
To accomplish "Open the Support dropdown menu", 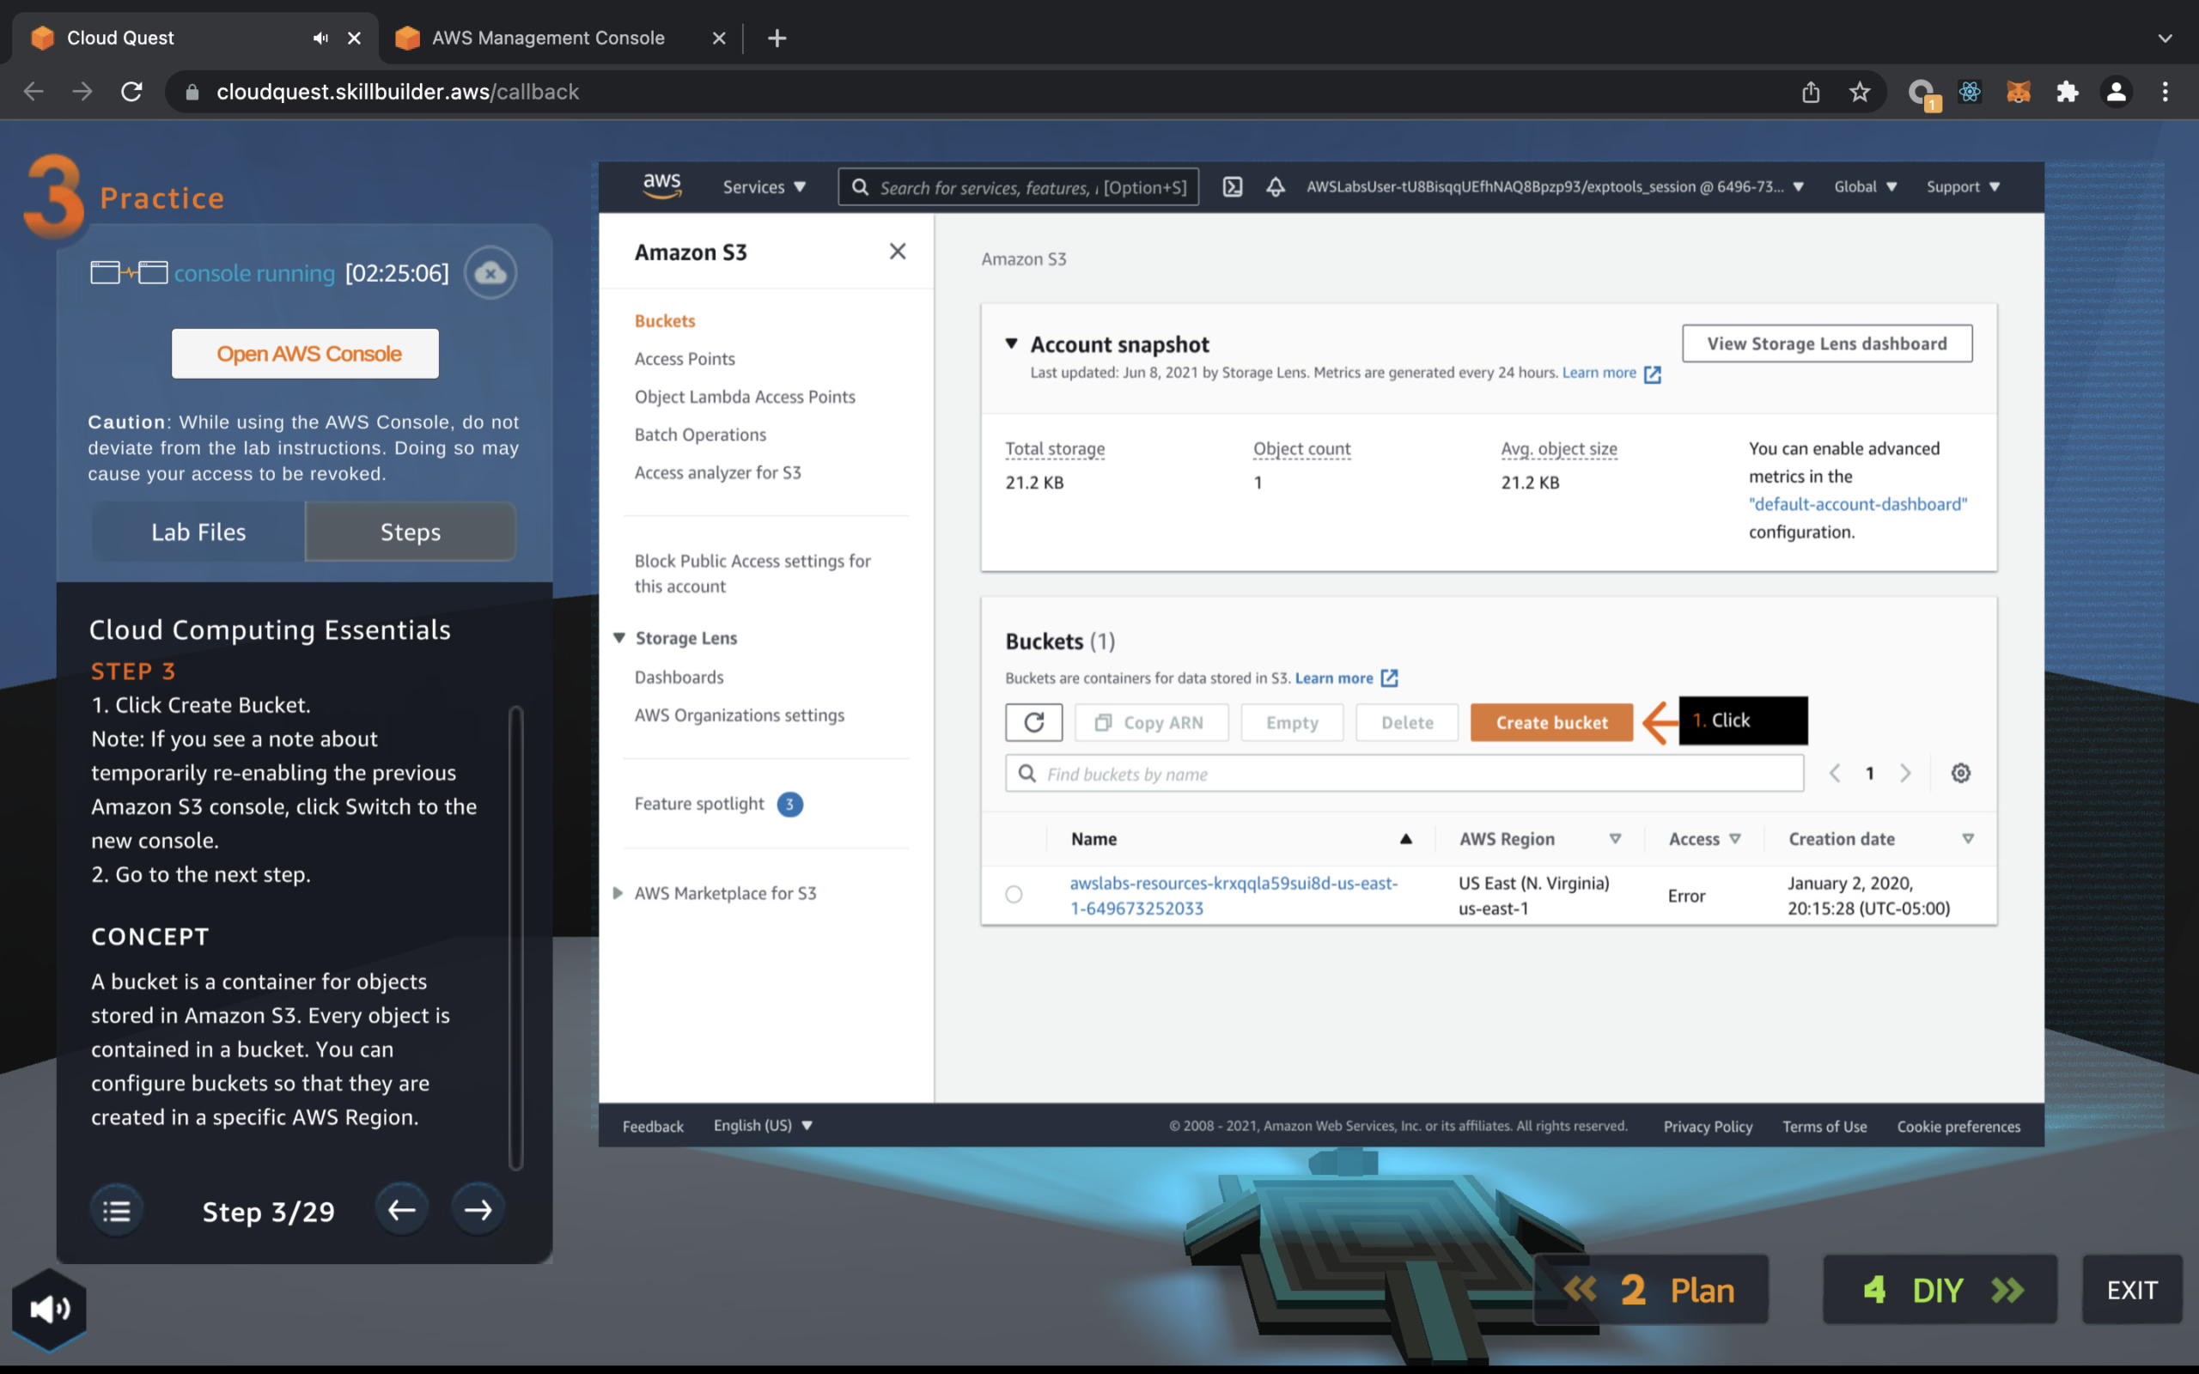I will (1963, 187).
